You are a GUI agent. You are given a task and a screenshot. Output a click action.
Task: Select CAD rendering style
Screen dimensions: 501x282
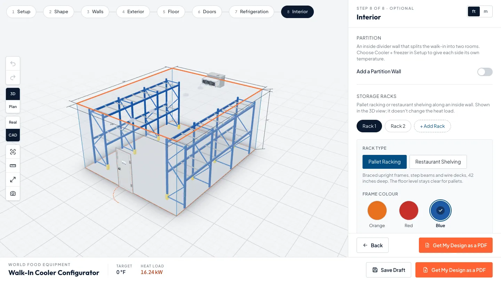(13, 135)
